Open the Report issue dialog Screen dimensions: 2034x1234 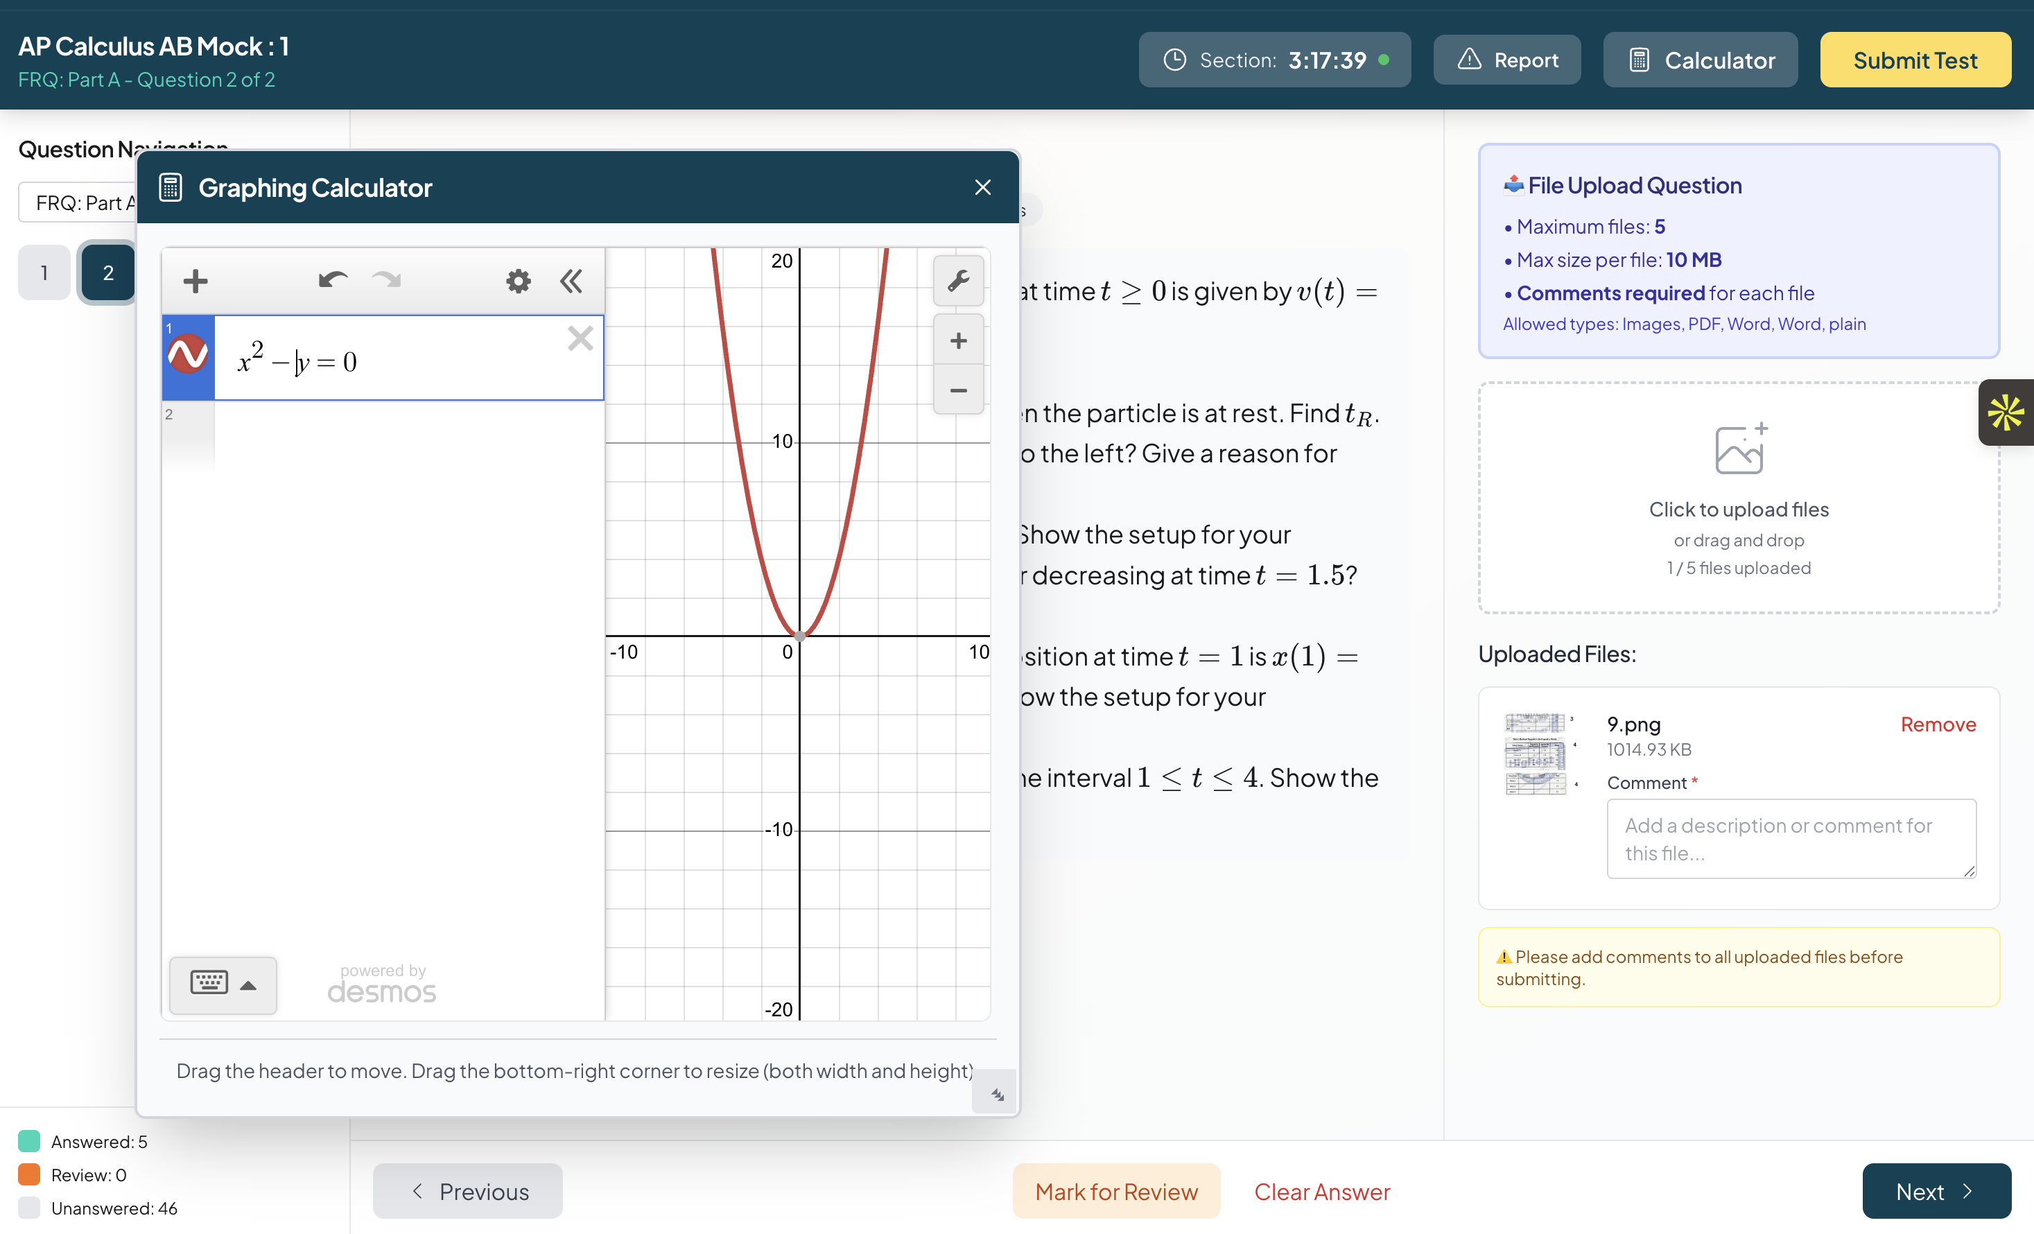1506,60
